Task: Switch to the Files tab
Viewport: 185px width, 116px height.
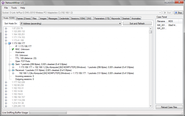Action: 35,19
